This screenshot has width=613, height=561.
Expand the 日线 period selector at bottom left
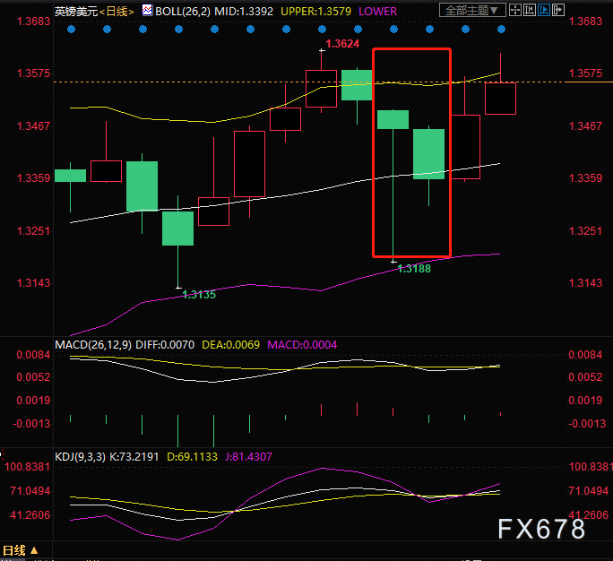(x=20, y=550)
